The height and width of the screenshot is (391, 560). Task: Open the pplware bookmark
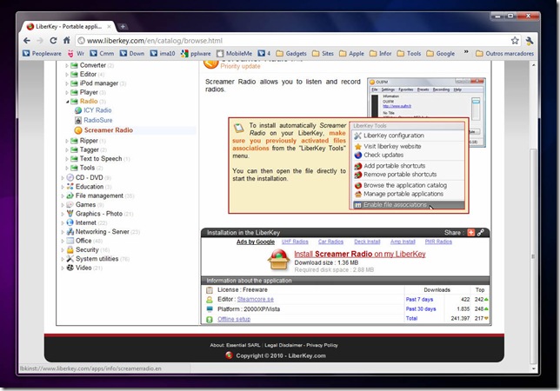coord(196,54)
